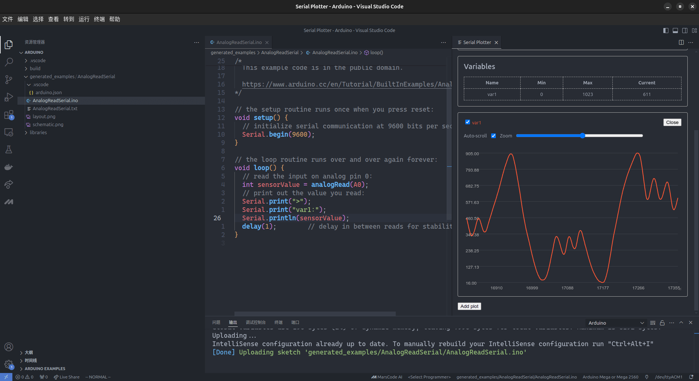Switch to Serial Plotter tab

click(477, 43)
